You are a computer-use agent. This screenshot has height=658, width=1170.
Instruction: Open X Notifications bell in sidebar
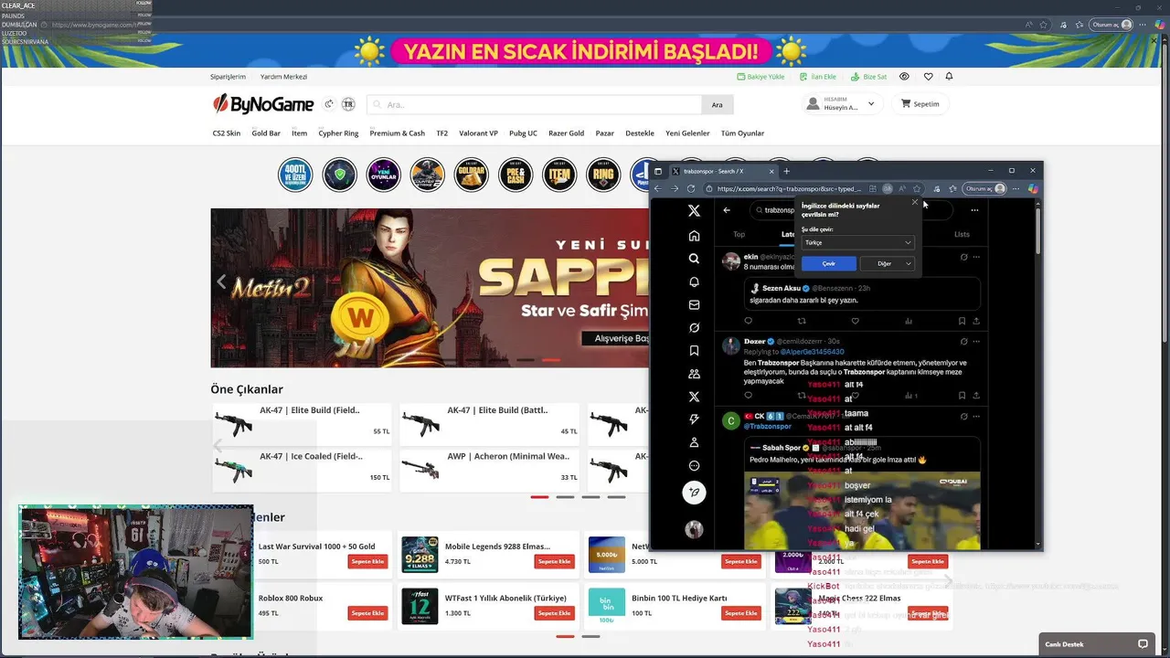pos(694,281)
